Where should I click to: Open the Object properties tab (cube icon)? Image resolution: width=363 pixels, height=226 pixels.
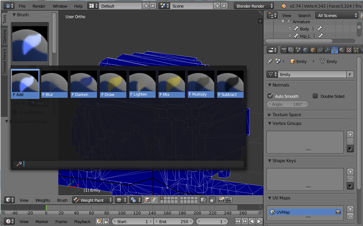click(313, 50)
